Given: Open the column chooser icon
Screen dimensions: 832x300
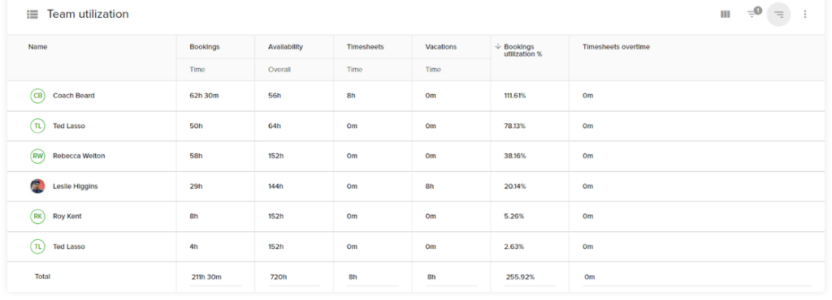Looking at the screenshot, I should pyautogui.click(x=725, y=15).
